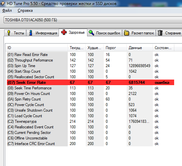Sort by the Текущ... column header
182x166 pixels.
(77, 48)
